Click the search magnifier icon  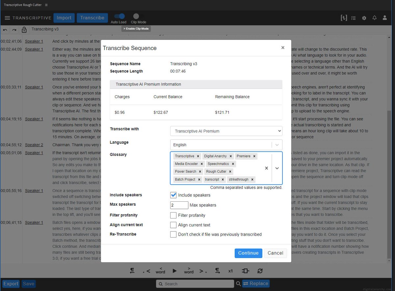click(x=238, y=283)
